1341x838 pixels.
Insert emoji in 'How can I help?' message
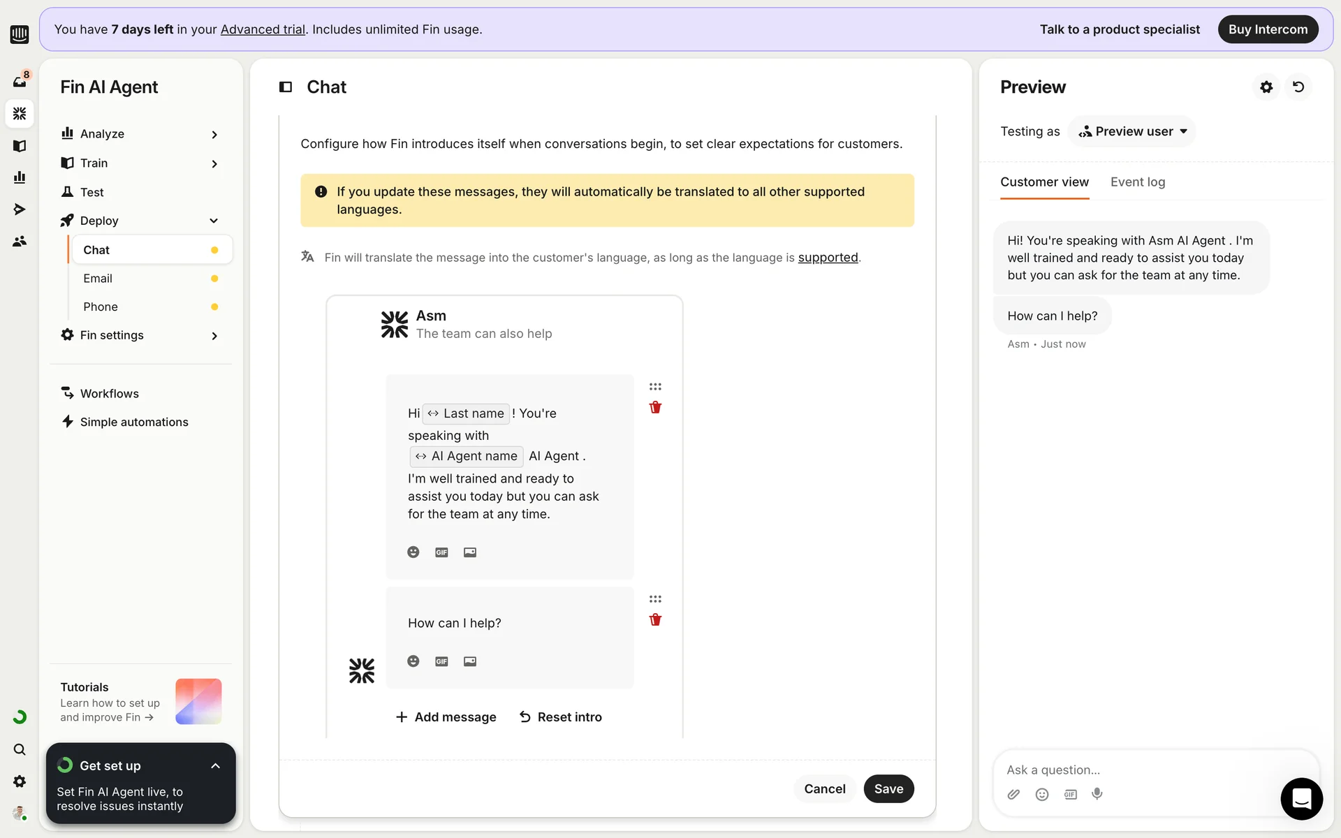pyautogui.click(x=413, y=661)
